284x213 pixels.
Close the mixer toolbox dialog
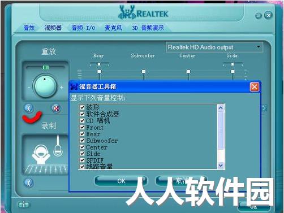[254, 87]
